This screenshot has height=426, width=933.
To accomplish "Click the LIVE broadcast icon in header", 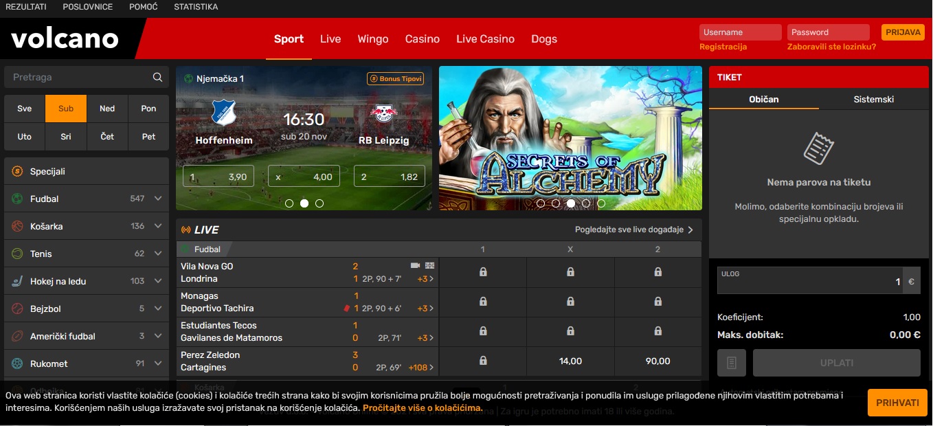I will pyautogui.click(x=186, y=229).
